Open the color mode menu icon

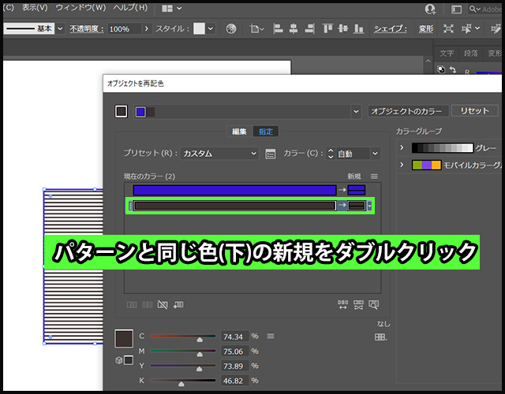pos(271,336)
